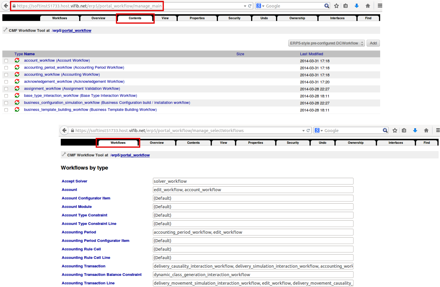The width and height of the screenshot is (440, 287).
Task: Tick the accounting_period_workflow checkbox
Action: point(6,68)
